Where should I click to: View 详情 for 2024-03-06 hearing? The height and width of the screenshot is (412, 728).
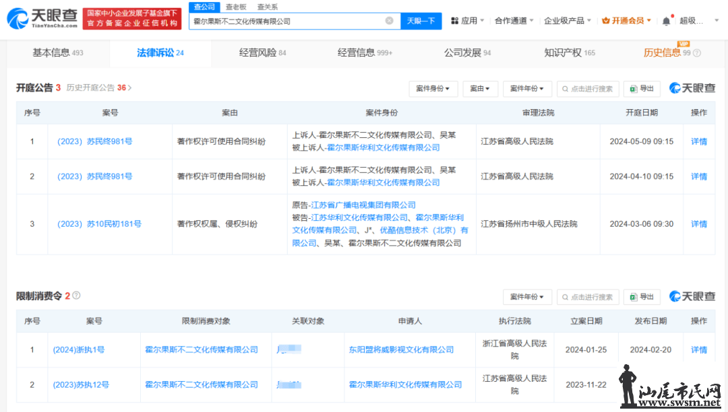tap(699, 224)
